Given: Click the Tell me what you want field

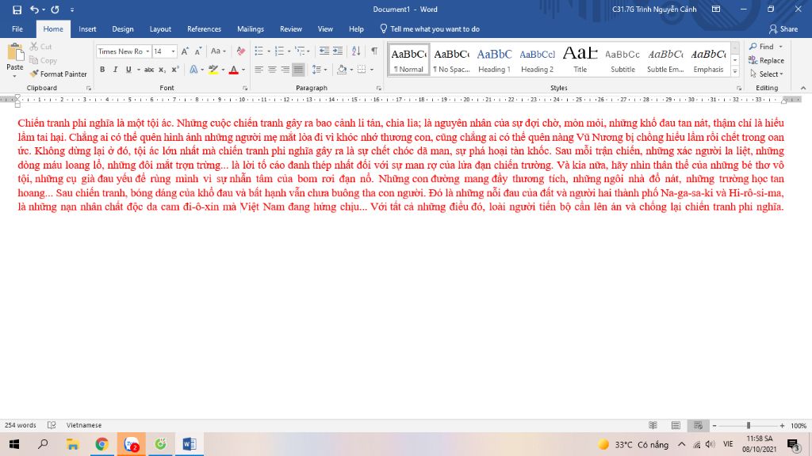Looking at the screenshot, I should (430, 29).
